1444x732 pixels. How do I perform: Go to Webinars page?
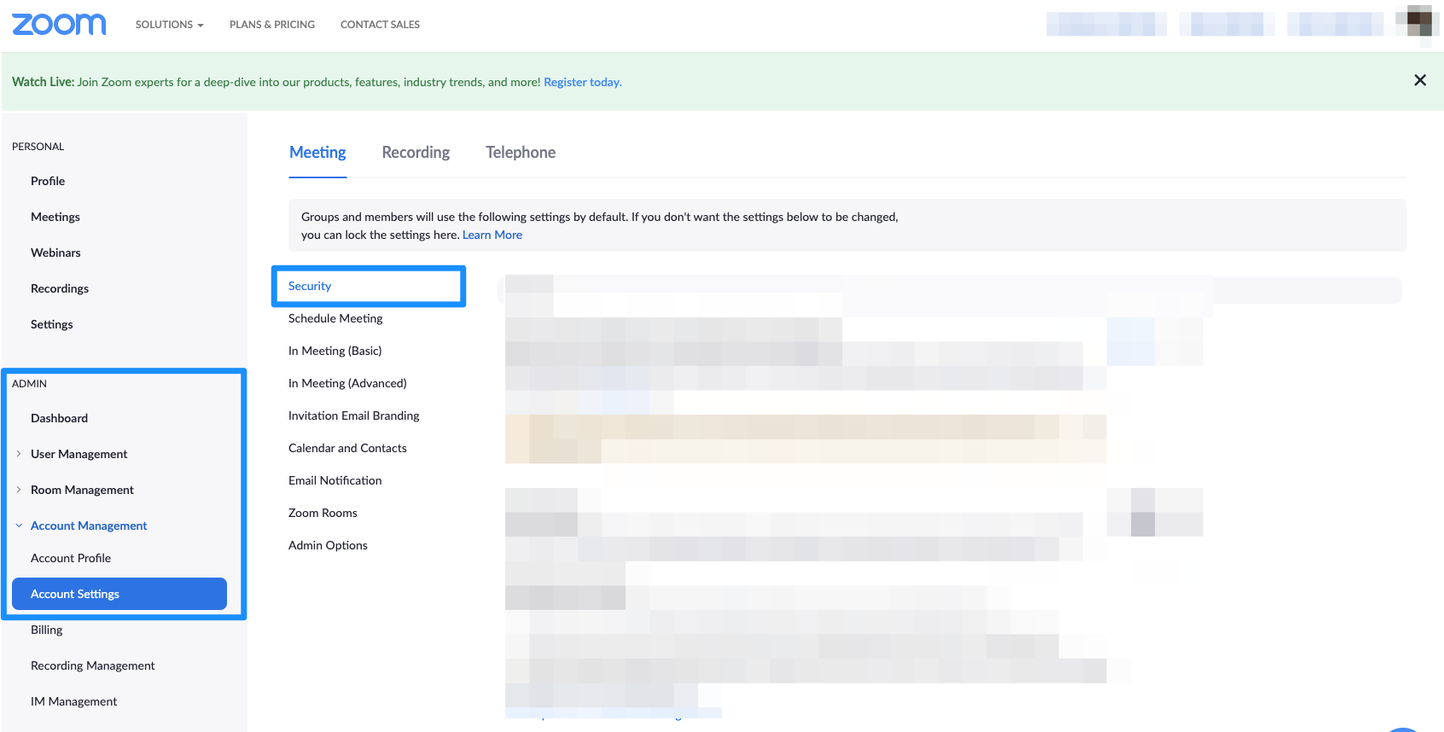click(55, 253)
